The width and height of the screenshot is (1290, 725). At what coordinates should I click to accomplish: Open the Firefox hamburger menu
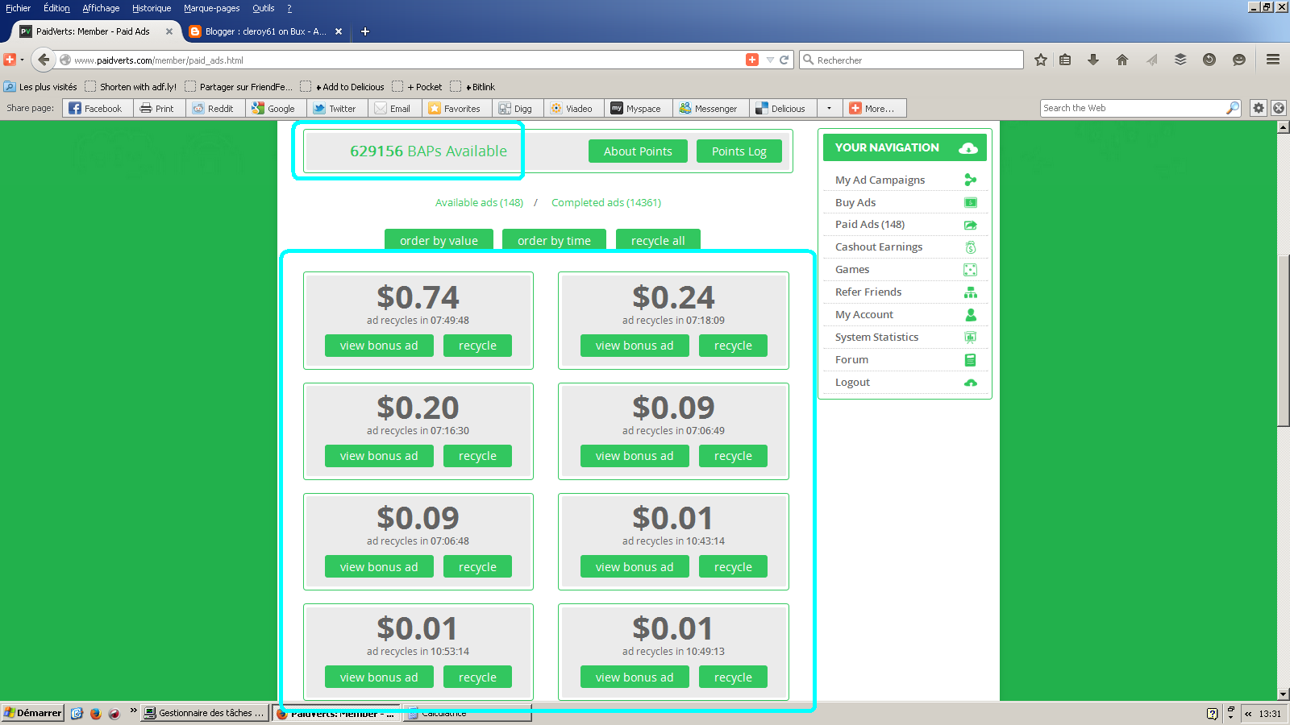tap(1273, 60)
